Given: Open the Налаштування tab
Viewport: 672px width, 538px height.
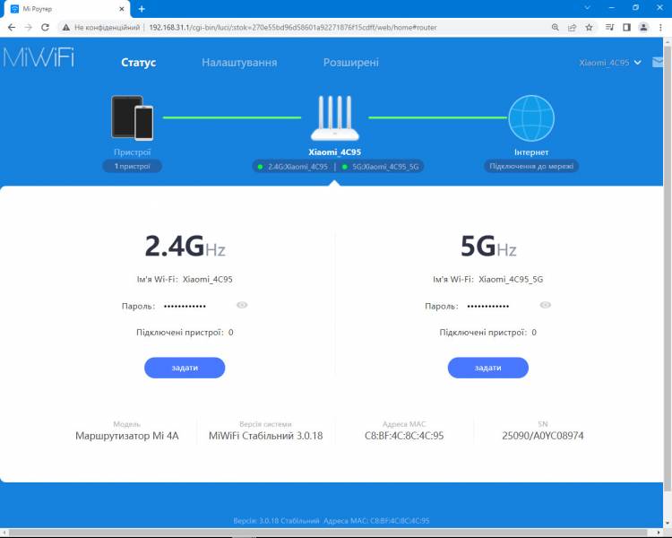Looking at the screenshot, I should click(x=239, y=63).
